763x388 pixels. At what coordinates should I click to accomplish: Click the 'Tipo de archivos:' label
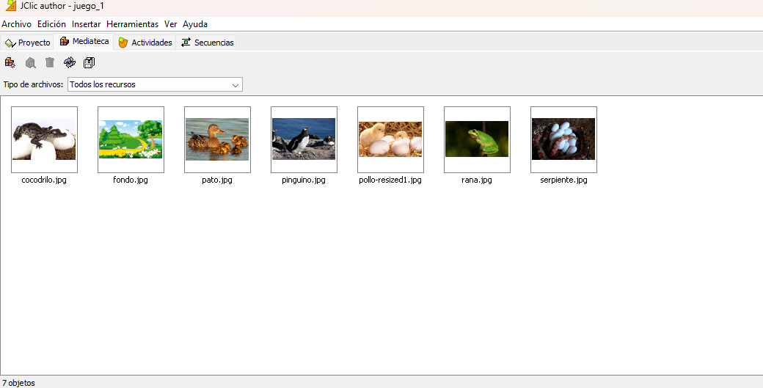[x=33, y=84]
